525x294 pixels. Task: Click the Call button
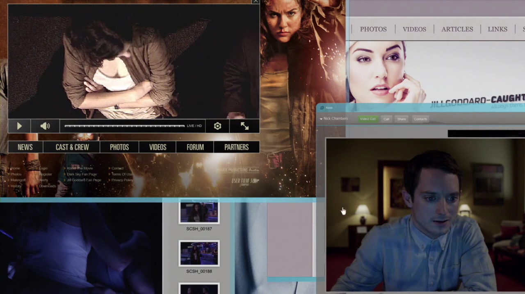click(x=386, y=119)
